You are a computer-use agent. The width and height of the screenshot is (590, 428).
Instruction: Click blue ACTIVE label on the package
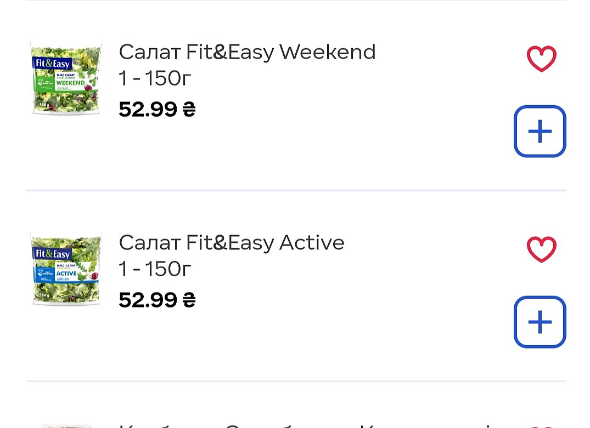(x=66, y=273)
